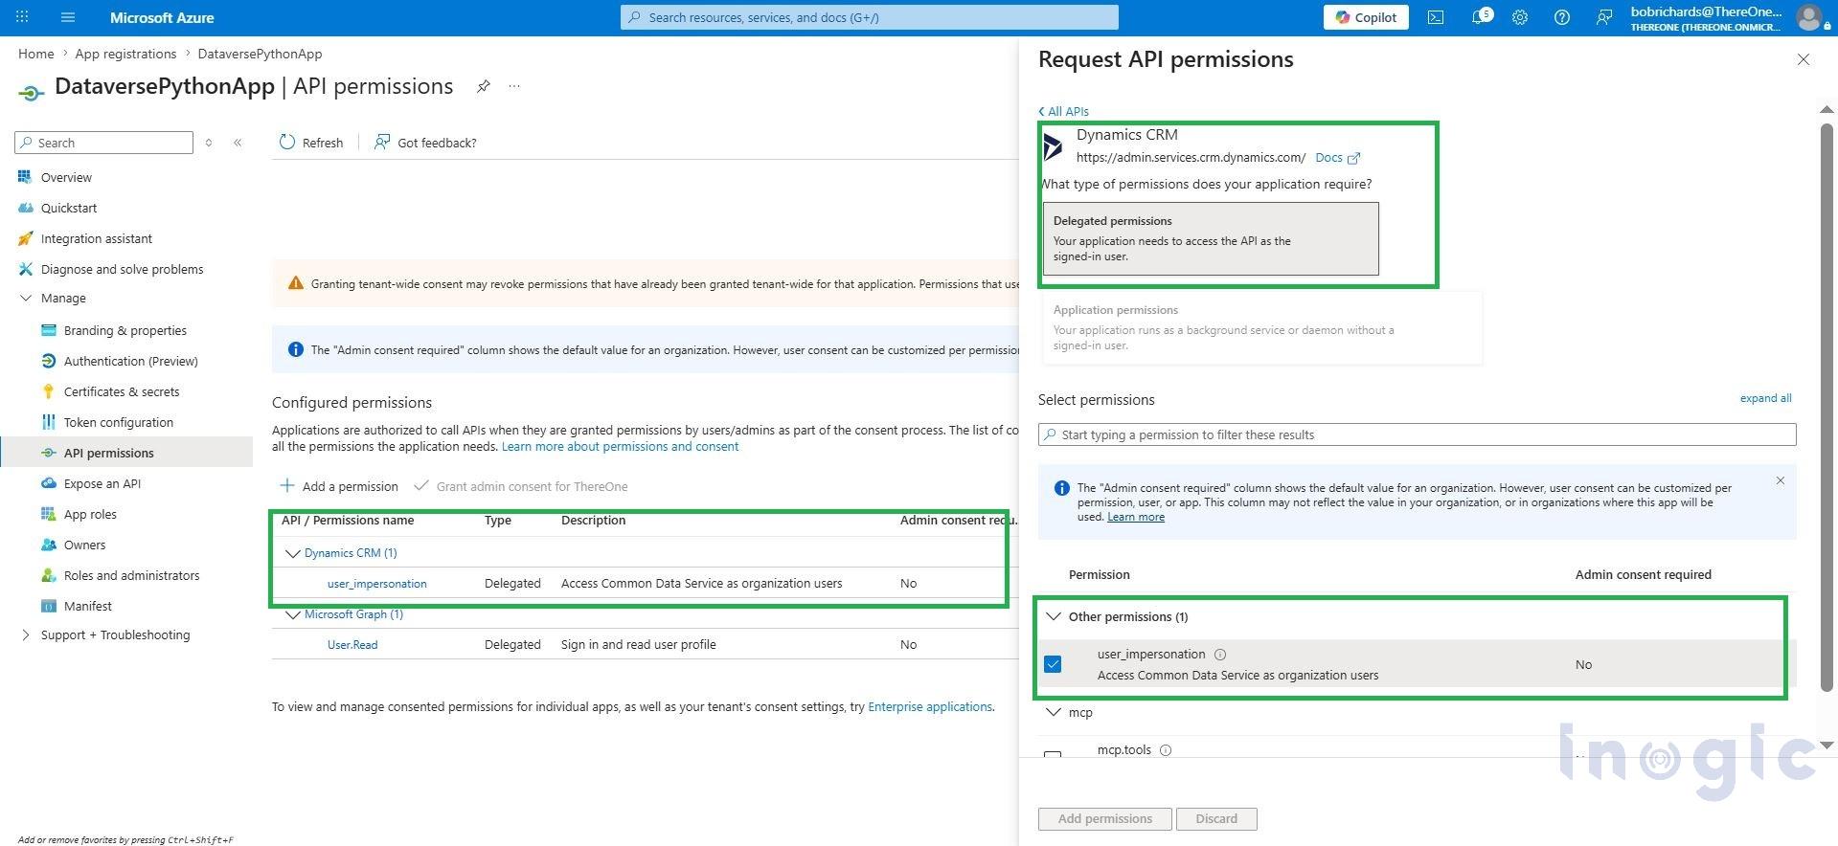Expand Support + Troubleshooting section

pyautogui.click(x=26, y=635)
